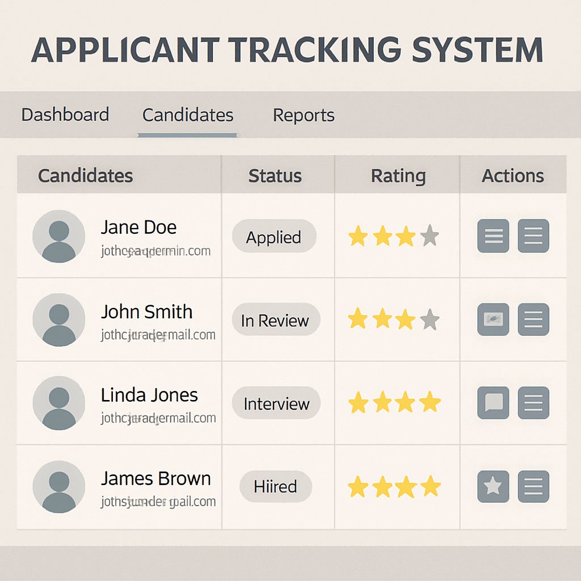581x581 pixels.
Task: Open comments for Linda Jones
Action: click(492, 402)
